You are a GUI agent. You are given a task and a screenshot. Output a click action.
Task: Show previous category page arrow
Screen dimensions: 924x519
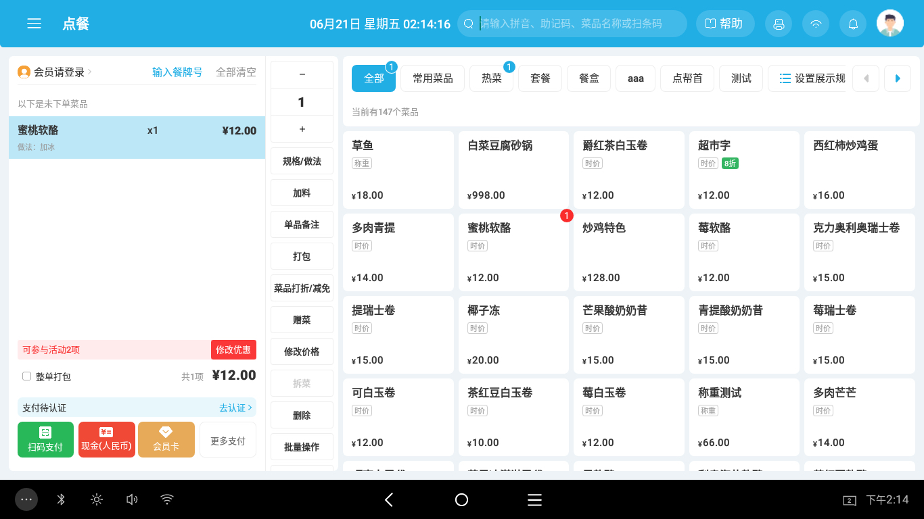click(x=866, y=78)
